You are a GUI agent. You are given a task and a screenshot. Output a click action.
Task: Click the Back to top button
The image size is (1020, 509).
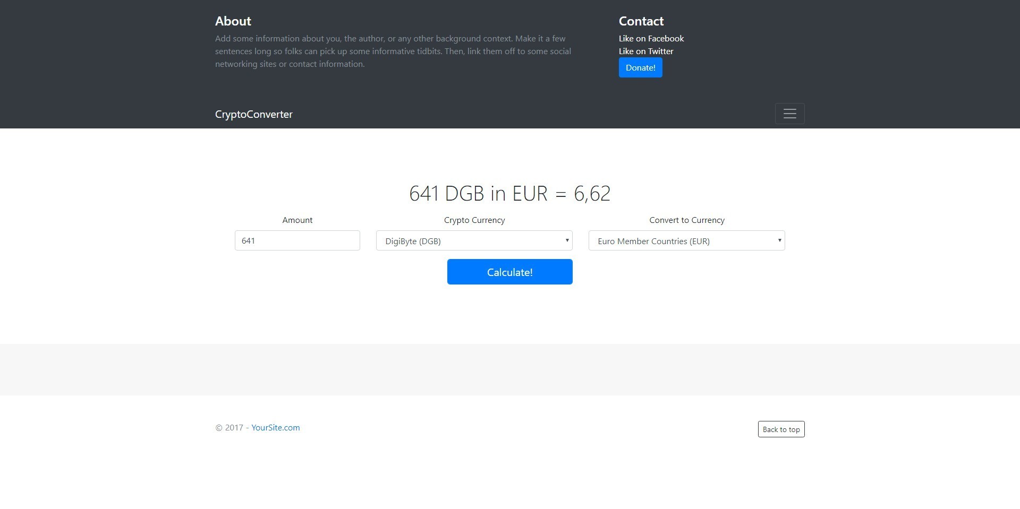[x=781, y=429]
